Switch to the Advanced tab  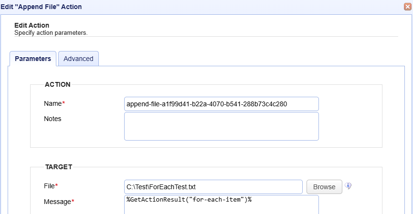78,59
